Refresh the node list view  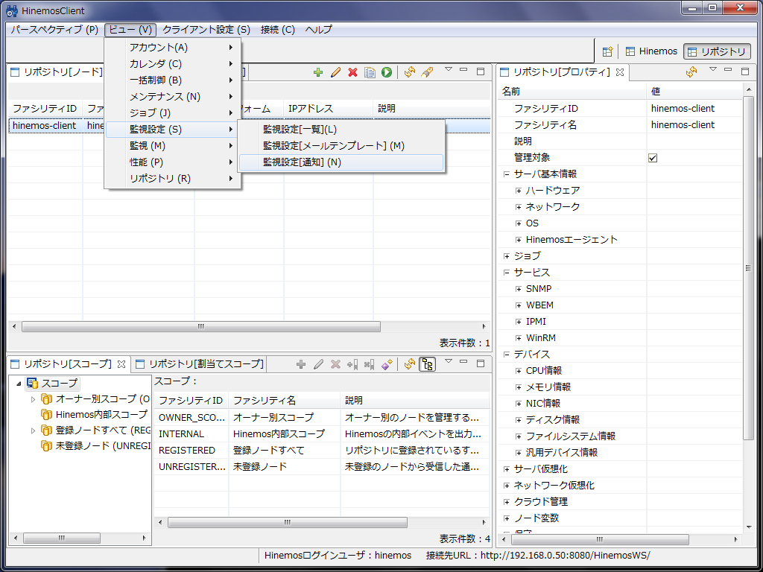pos(410,72)
